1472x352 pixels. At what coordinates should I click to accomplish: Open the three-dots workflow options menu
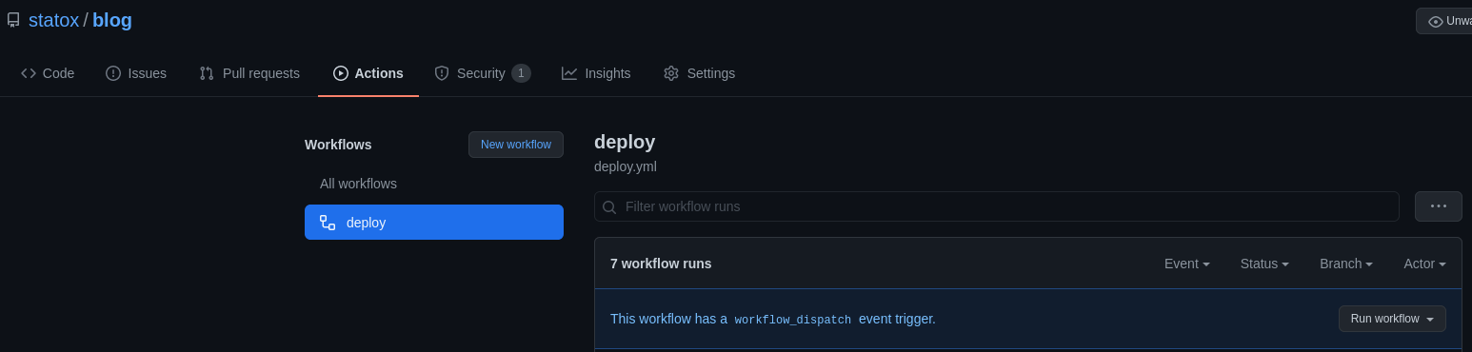[x=1439, y=206]
